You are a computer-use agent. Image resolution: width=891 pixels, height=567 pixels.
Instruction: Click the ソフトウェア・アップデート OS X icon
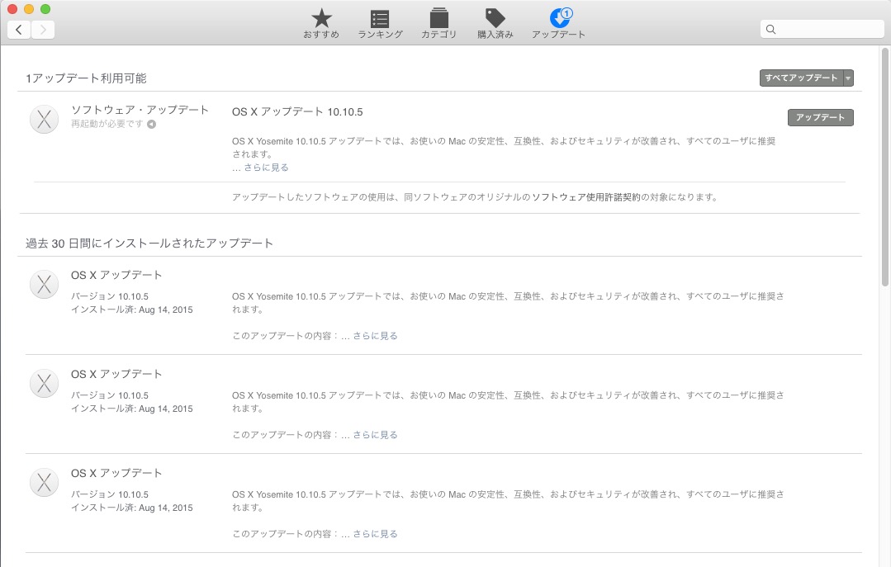click(x=45, y=120)
